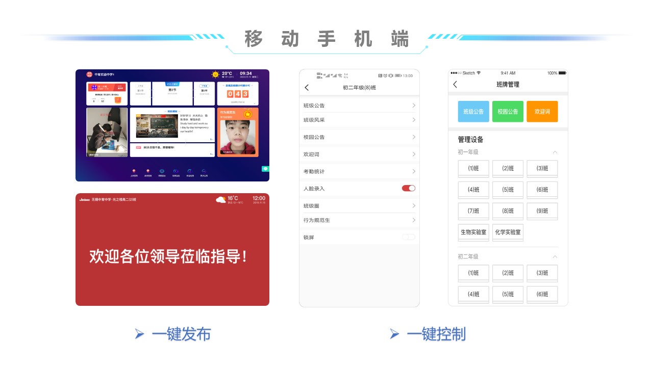Viewport: 653px width, 367px height.
Task: Open the 行为规范生 menu row
Action: click(359, 220)
